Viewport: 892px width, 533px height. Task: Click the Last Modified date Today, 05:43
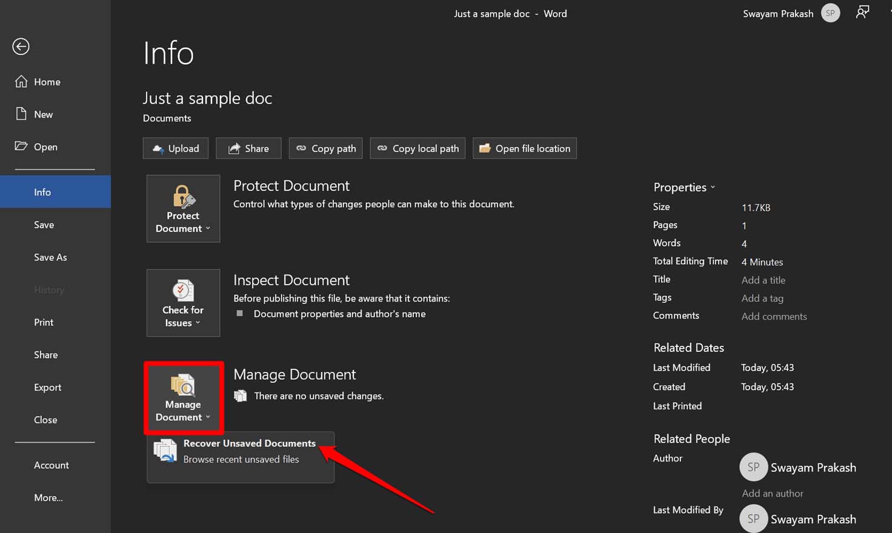click(x=767, y=368)
